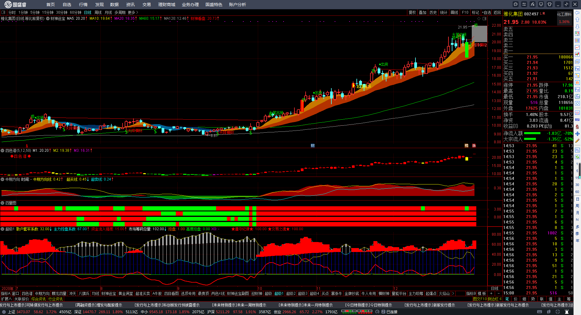Select 5分钟 period
The height and width of the screenshot is (315, 581).
click(x=35, y=12)
